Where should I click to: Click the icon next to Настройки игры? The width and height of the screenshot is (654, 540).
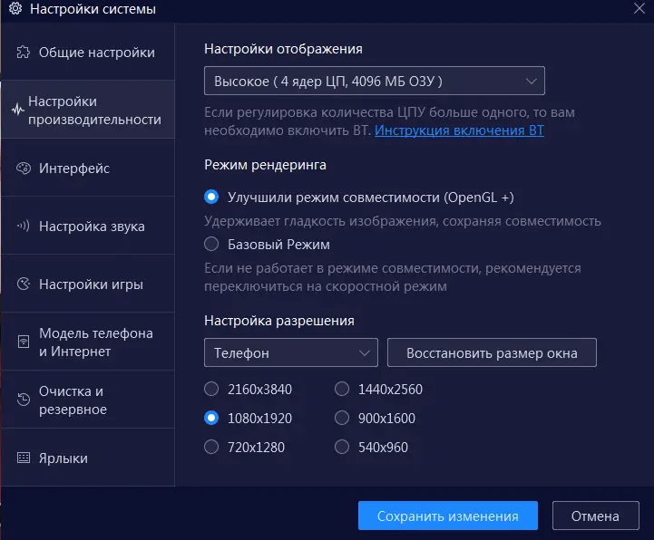pyautogui.click(x=24, y=284)
